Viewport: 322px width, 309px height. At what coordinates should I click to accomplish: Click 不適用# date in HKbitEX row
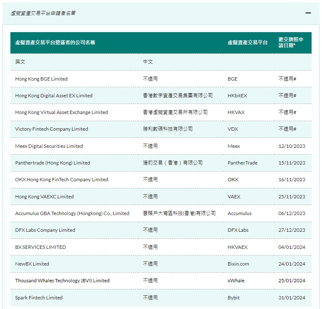(287, 96)
